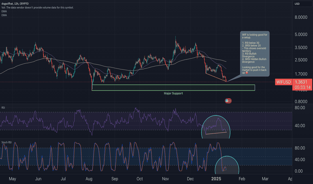The width and height of the screenshot is (313, 184).
Task: Click the RSI indicator legend label
Action: pos(3,108)
